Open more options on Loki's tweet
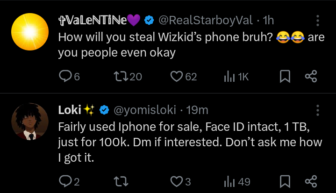 (x=318, y=110)
